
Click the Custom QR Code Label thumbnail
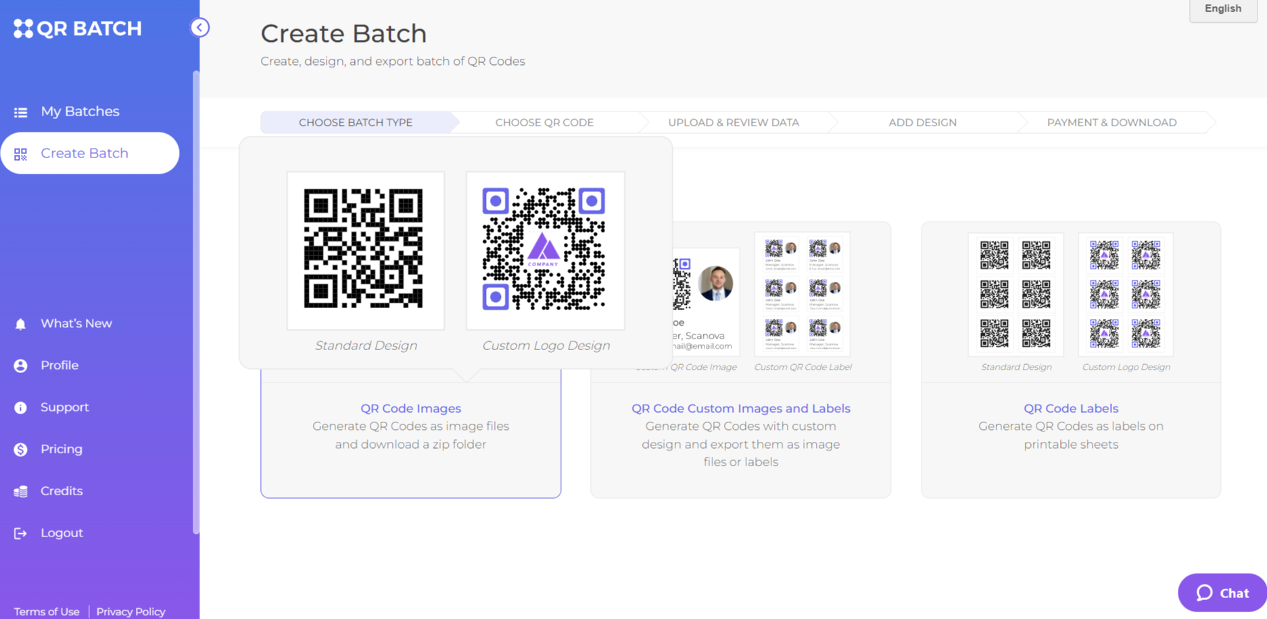click(x=803, y=295)
